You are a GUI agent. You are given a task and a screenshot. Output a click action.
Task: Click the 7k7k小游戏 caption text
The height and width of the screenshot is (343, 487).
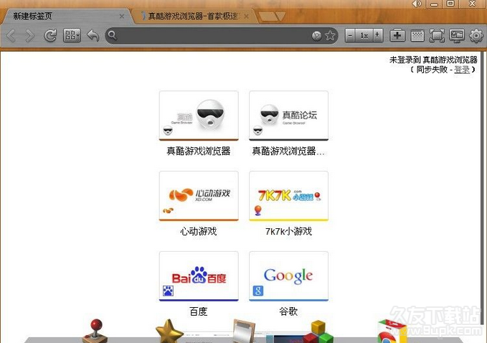tap(288, 231)
